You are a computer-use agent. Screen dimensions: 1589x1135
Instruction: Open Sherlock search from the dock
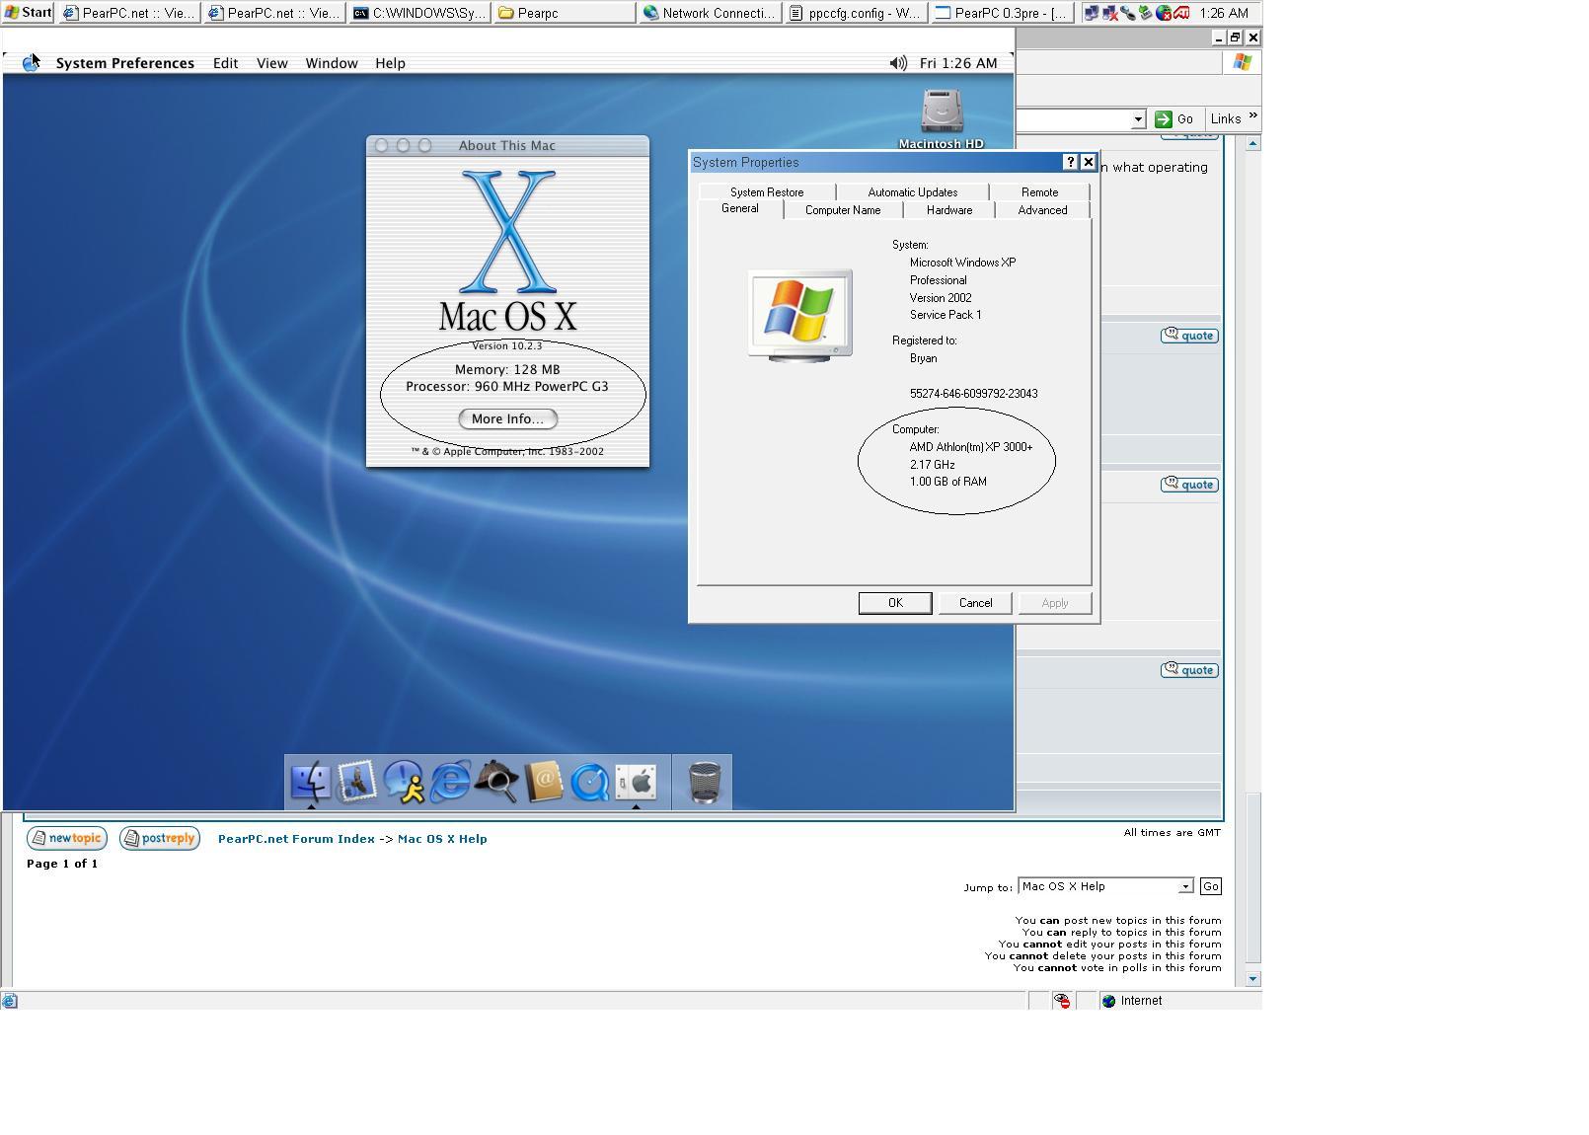(496, 782)
